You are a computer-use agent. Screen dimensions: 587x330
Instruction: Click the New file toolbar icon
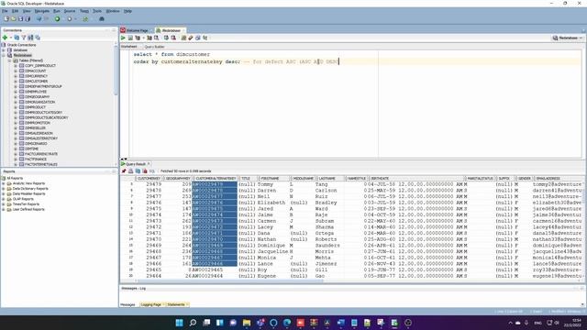coord(6,18)
